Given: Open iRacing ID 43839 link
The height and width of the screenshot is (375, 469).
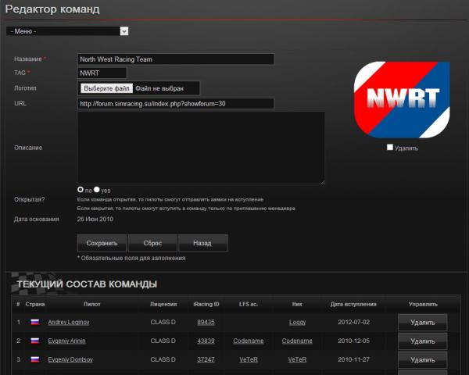Looking at the screenshot, I should click(206, 341).
